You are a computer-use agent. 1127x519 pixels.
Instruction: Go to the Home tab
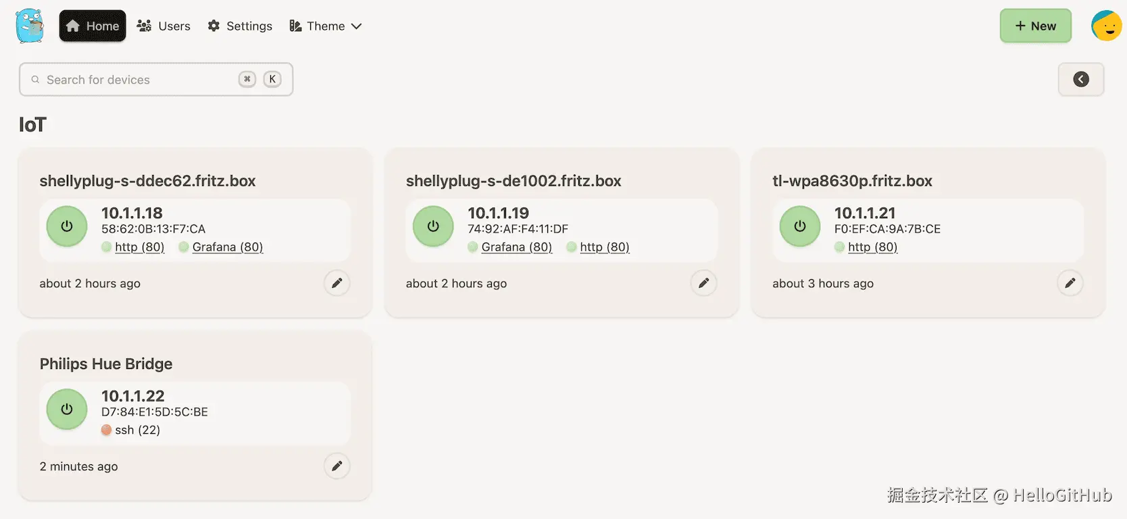tap(93, 26)
